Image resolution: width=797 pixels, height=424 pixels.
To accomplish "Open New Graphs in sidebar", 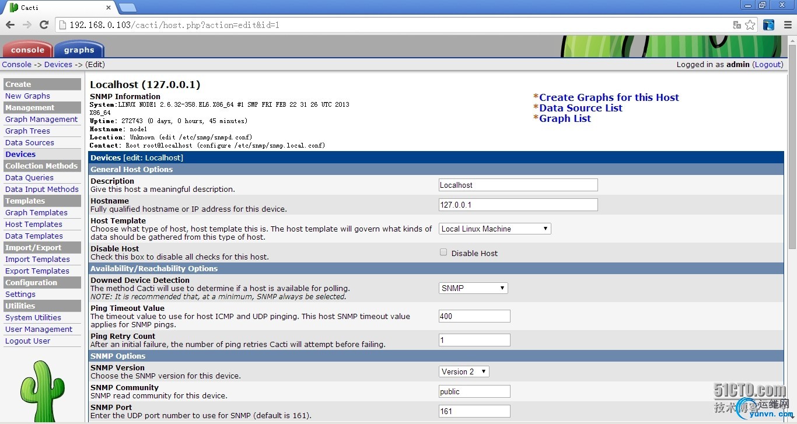I will [x=27, y=96].
